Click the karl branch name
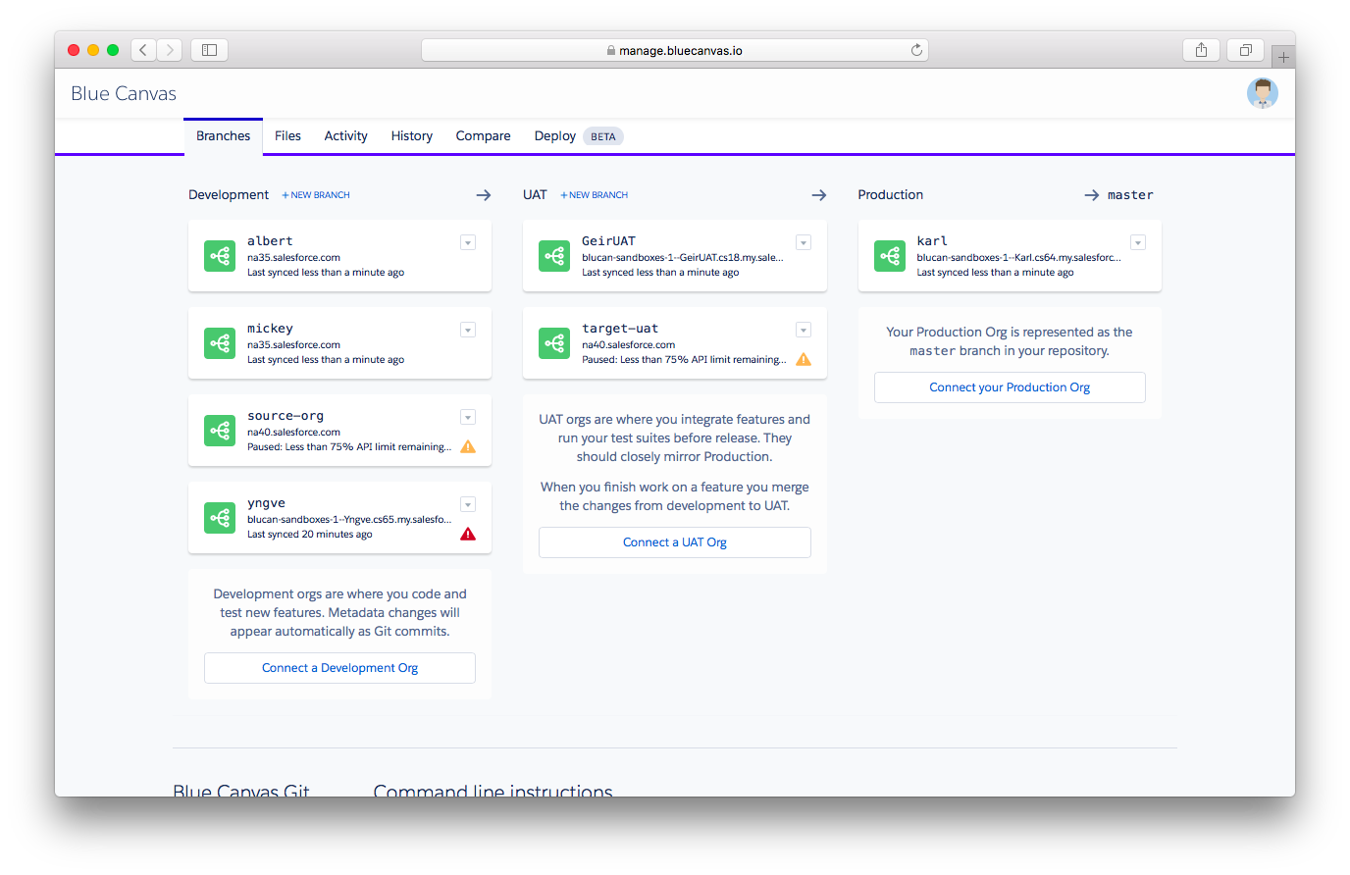 pyautogui.click(x=932, y=241)
